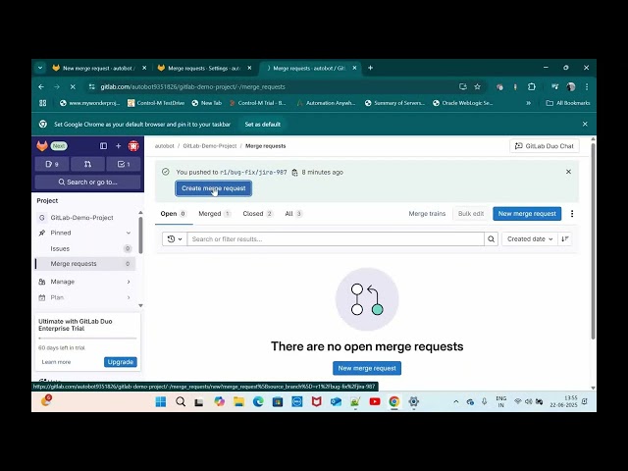Open the Created date sort dropdown
Viewport: 628px width, 471px height.
pos(530,239)
